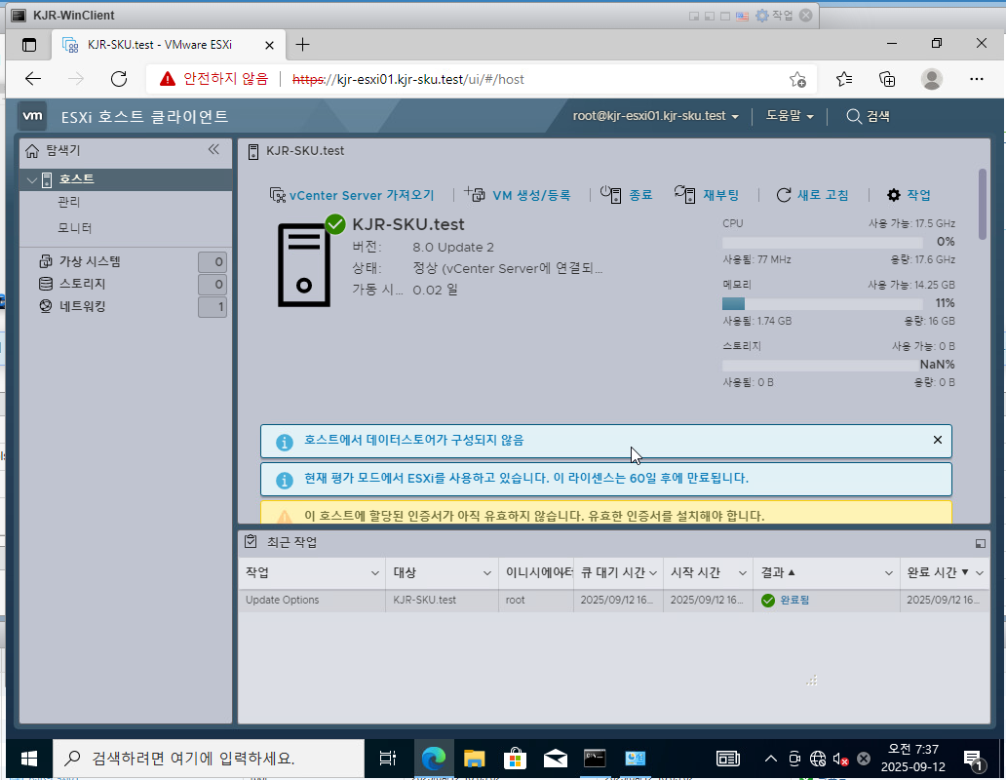Select 관리 under host

(x=68, y=202)
